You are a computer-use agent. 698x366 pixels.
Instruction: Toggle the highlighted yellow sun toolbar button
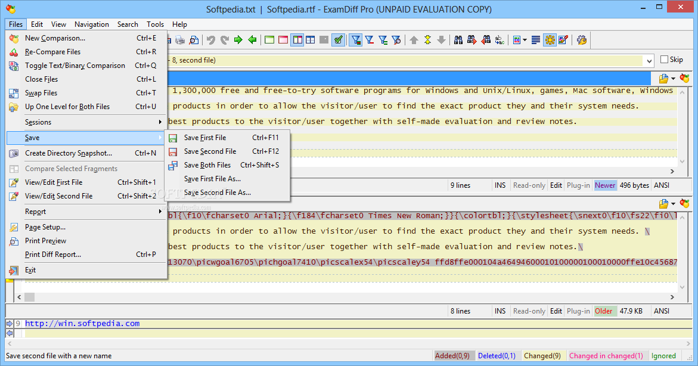[x=550, y=40]
